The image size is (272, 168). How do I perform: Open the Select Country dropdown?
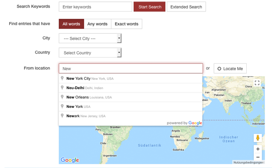(90, 53)
